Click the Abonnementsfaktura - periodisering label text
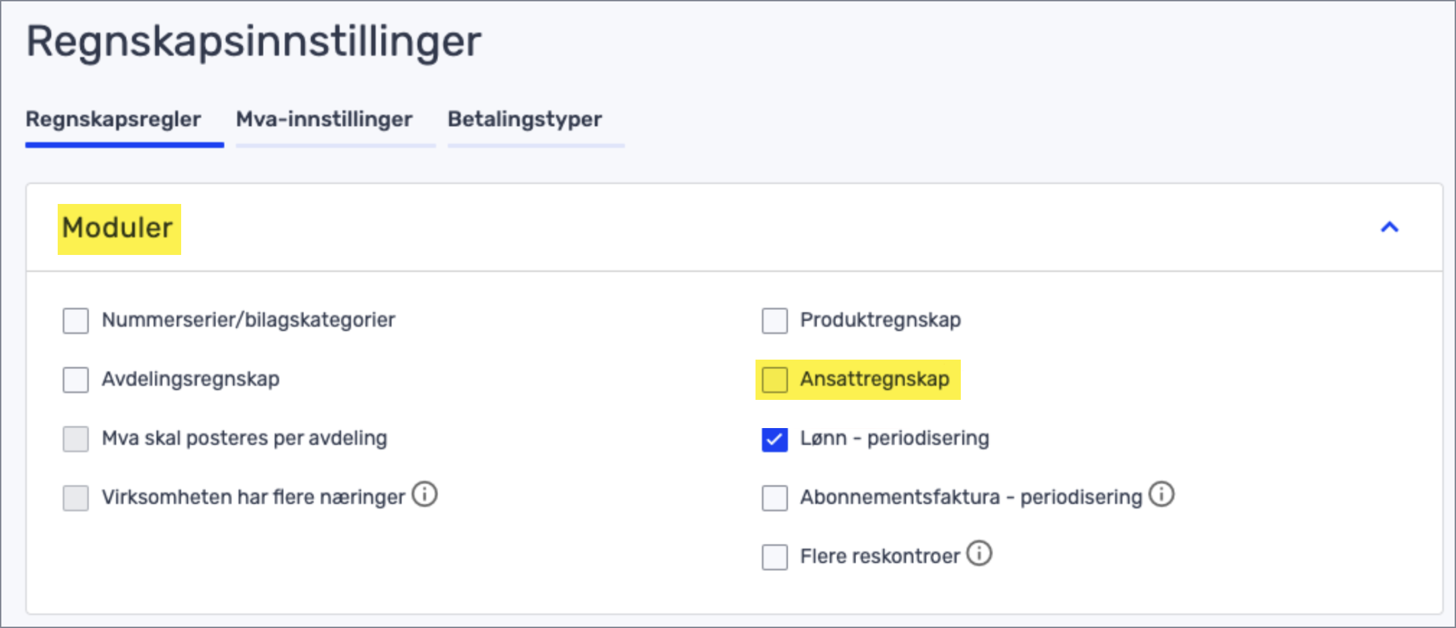 tap(972, 497)
